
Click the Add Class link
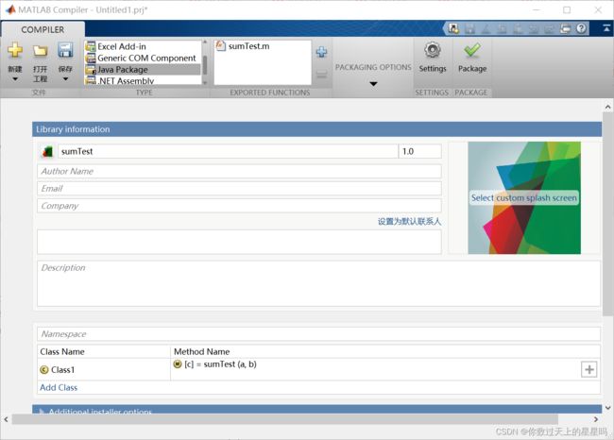59,387
